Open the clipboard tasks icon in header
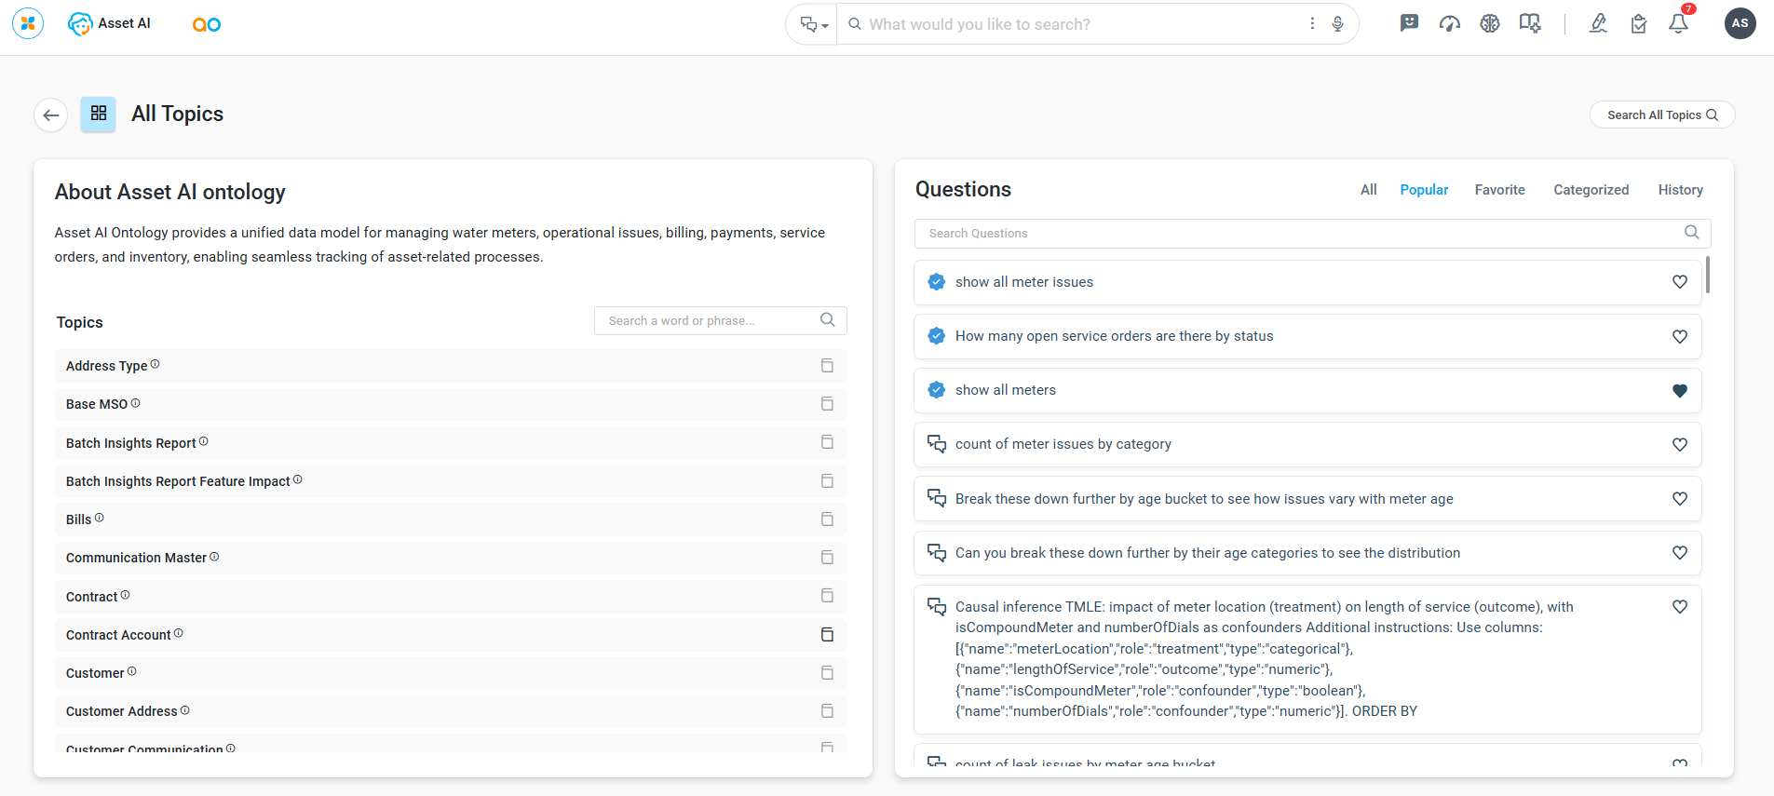 1639,24
